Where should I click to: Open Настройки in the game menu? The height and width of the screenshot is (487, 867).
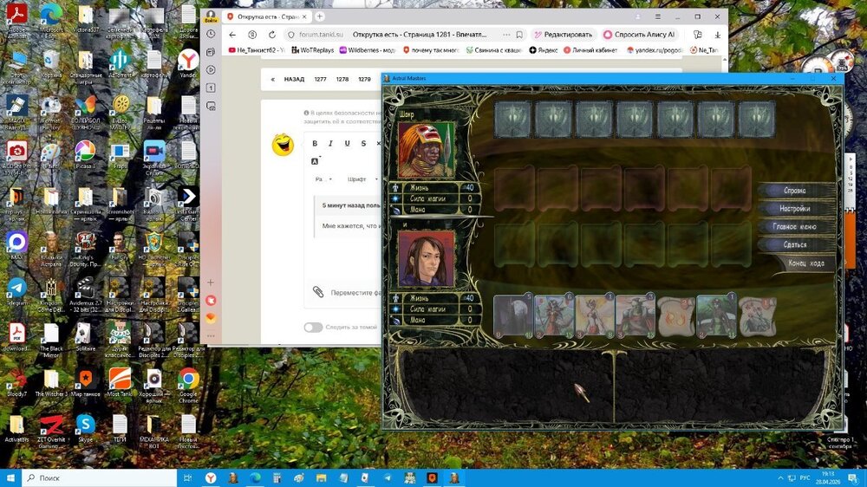[794, 208]
